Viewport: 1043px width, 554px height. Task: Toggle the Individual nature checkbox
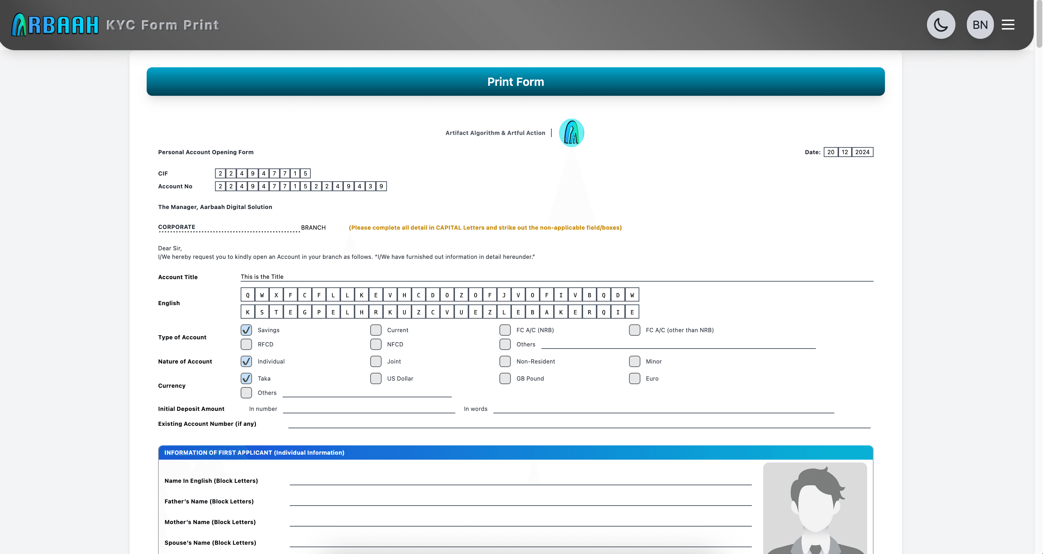246,361
